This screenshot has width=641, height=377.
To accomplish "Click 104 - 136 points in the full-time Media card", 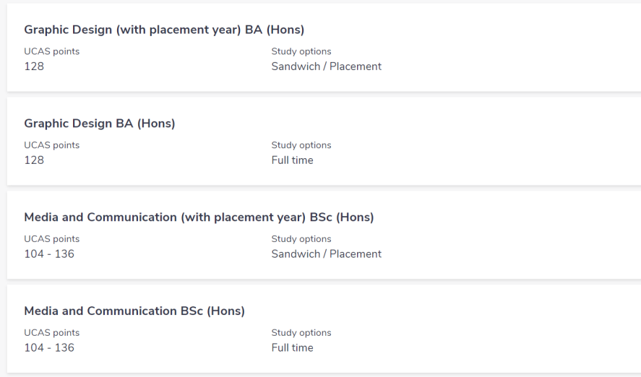I will click(49, 348).
